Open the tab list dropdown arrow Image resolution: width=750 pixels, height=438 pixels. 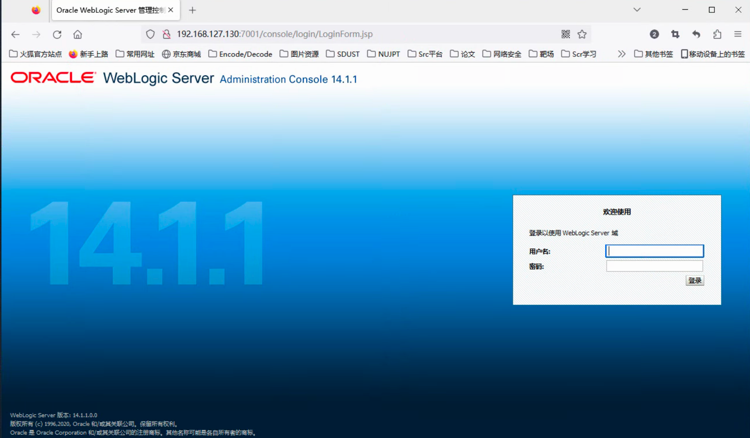(x=637, y=10)
